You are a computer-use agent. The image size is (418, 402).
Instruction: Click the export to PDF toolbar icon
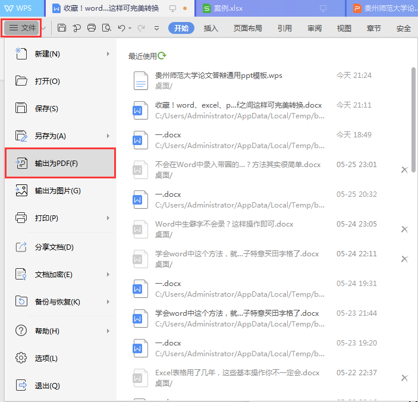(77, 28)
